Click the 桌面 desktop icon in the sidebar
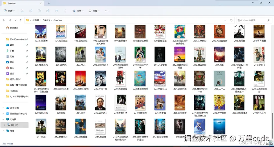The height and width of the screenshot is (147, 274). click(x=8, y=45)
